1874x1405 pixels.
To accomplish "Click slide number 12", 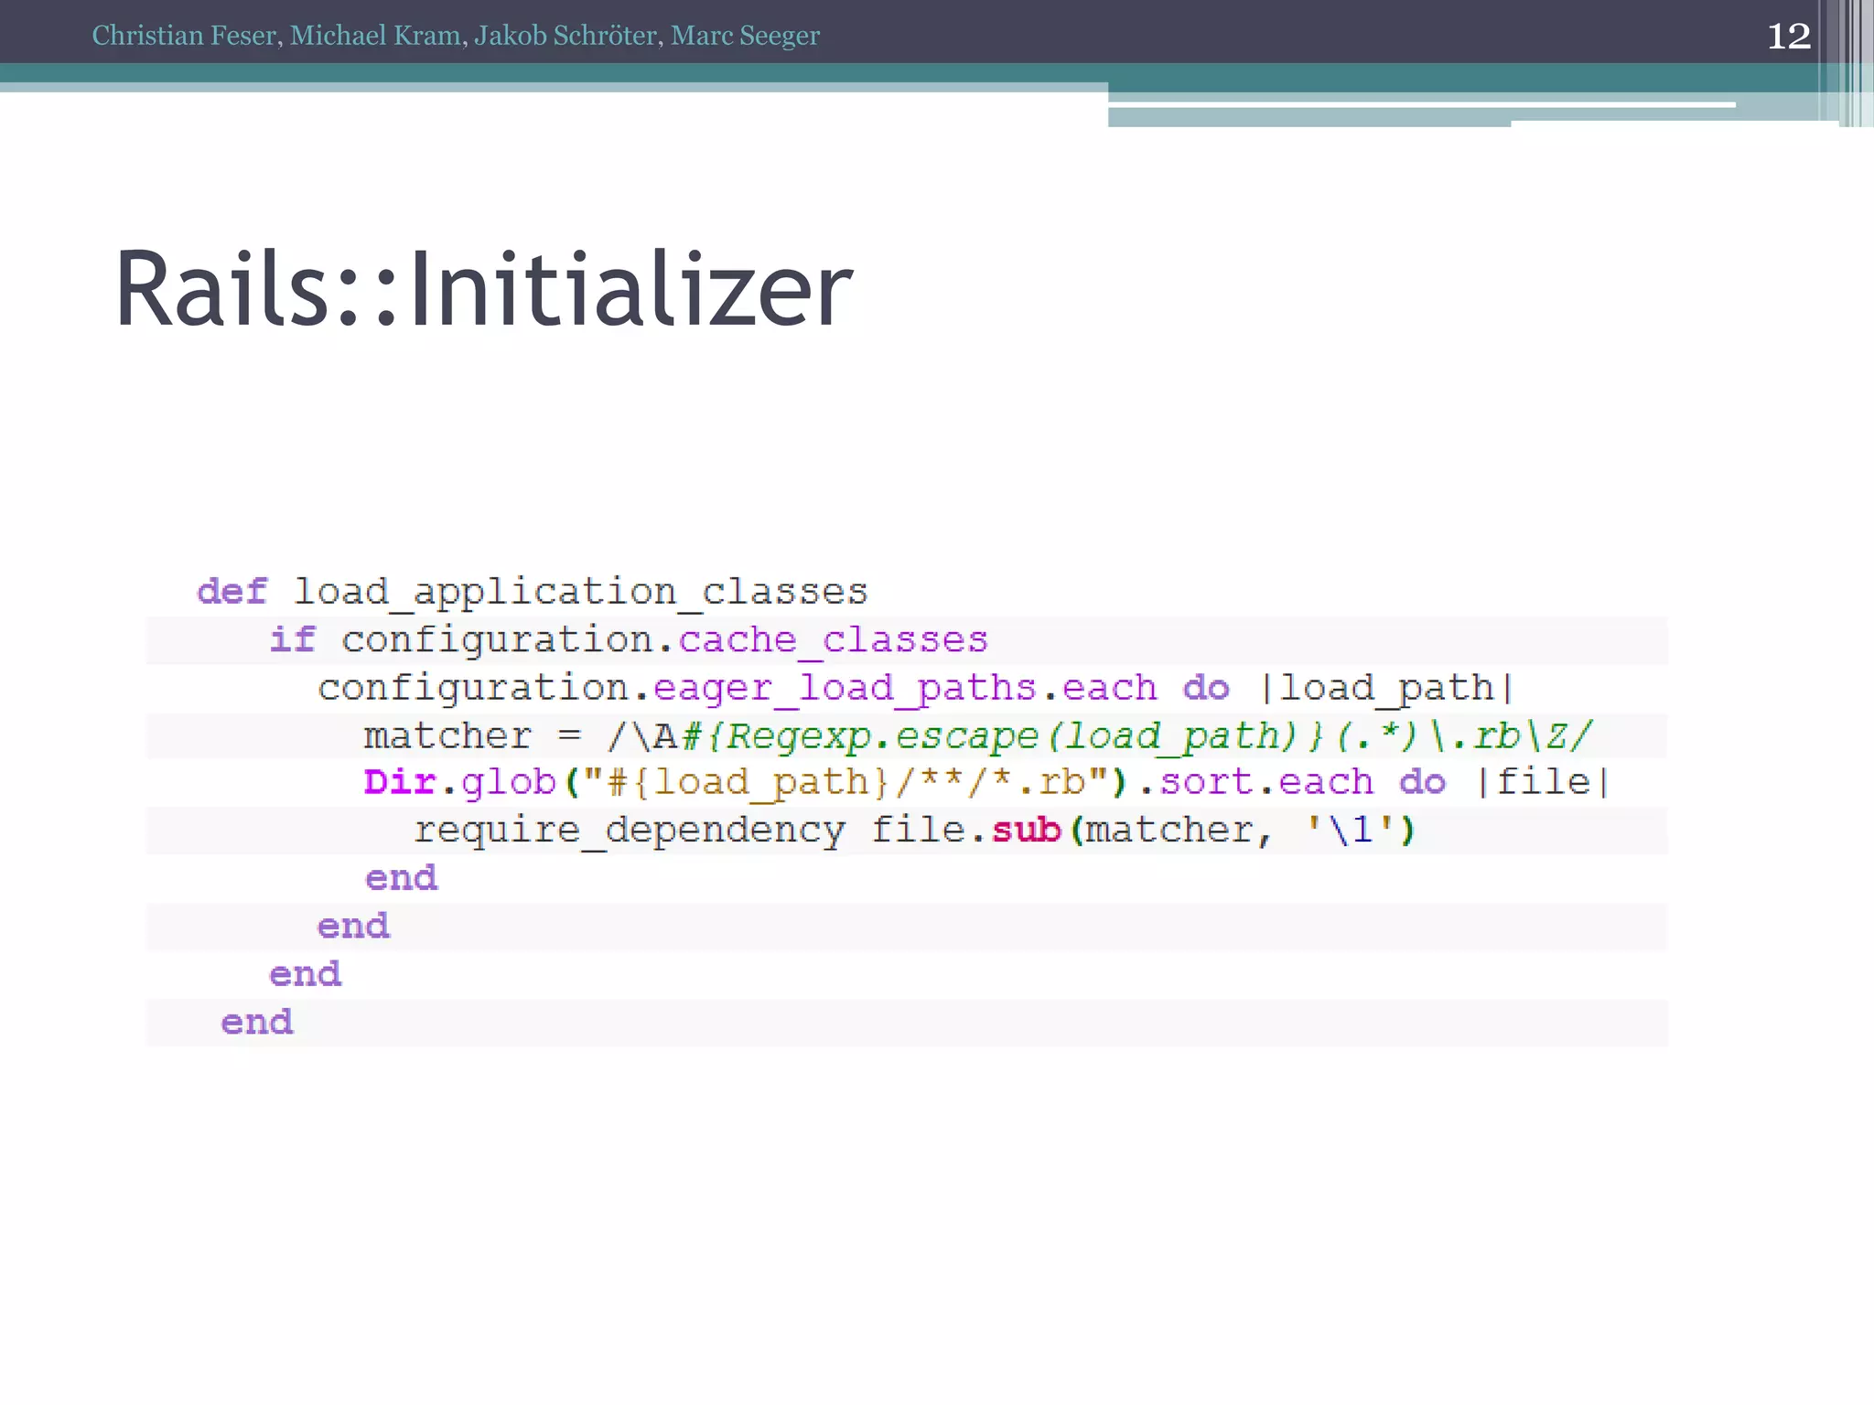I will 1788,37.
